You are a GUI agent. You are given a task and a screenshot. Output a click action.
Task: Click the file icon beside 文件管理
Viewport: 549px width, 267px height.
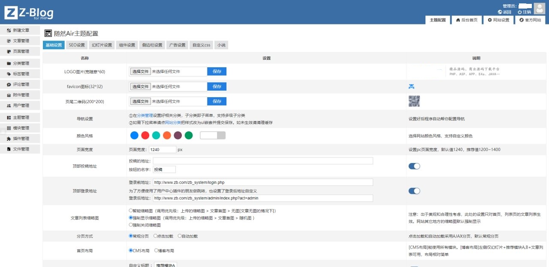pyautogui.click(x=9, y=149)
